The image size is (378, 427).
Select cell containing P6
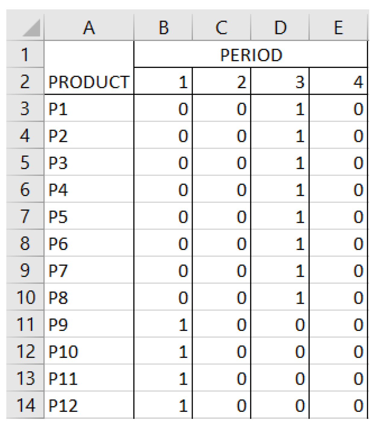[x=89, y=243]
